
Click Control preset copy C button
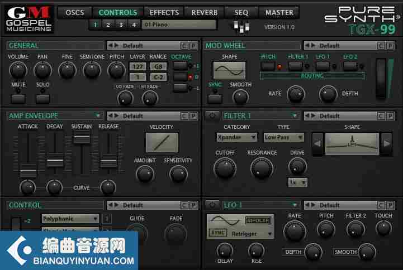point(184,205)
